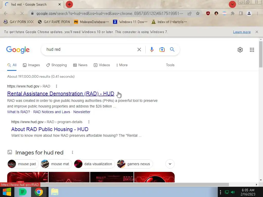Switch to the News tab
The width and height of the screenshot is (263, 197).
point(80,65)
